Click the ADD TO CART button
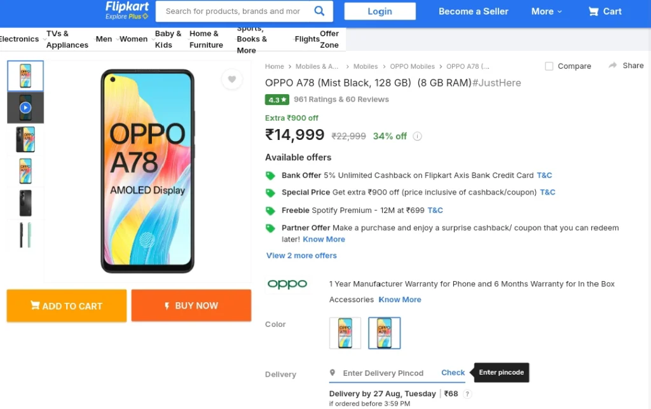This screenshot has width=651, height=409. click(x=66, y=305)
